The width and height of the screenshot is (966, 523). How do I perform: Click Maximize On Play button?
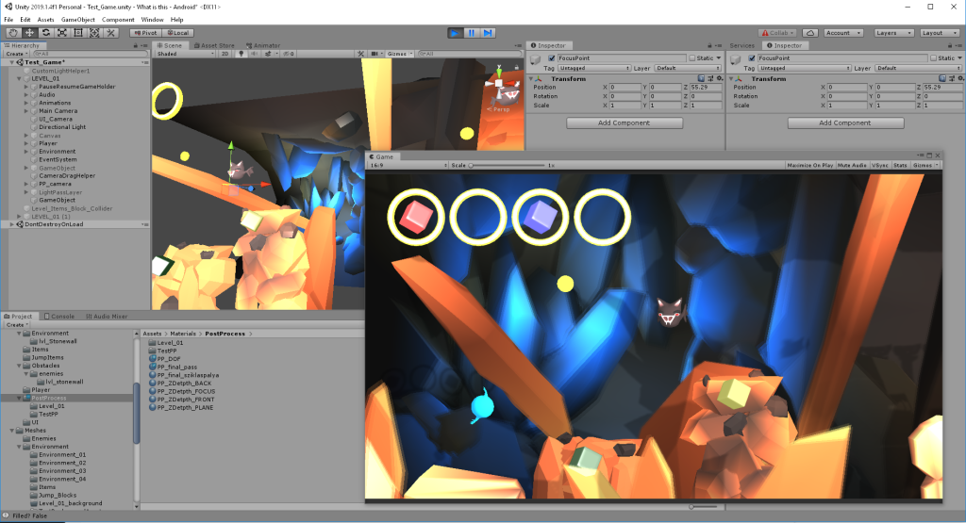pyautogui.click(x=810, y=165)
